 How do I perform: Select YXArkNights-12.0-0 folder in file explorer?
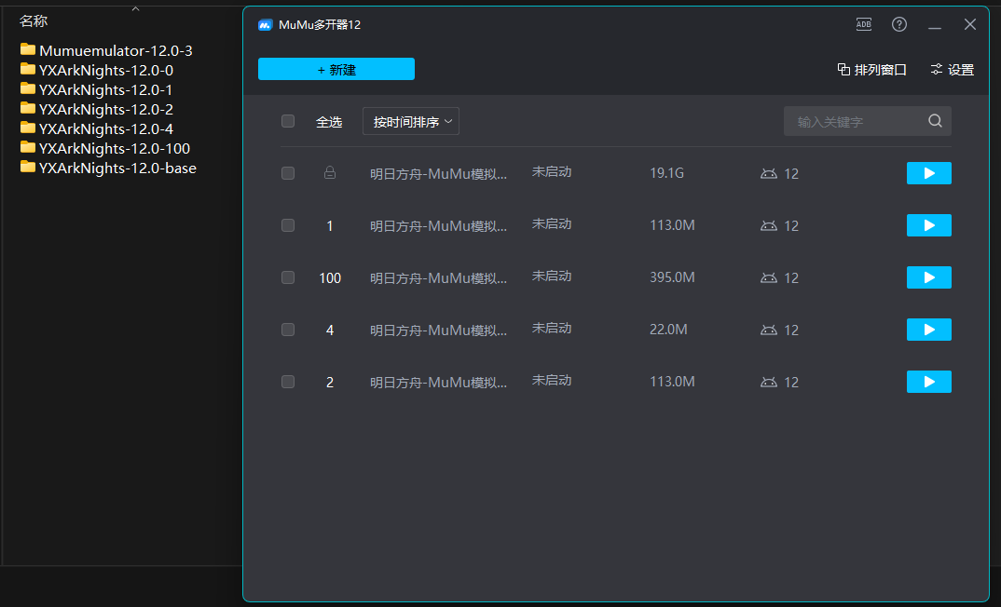tap(96, 70)
